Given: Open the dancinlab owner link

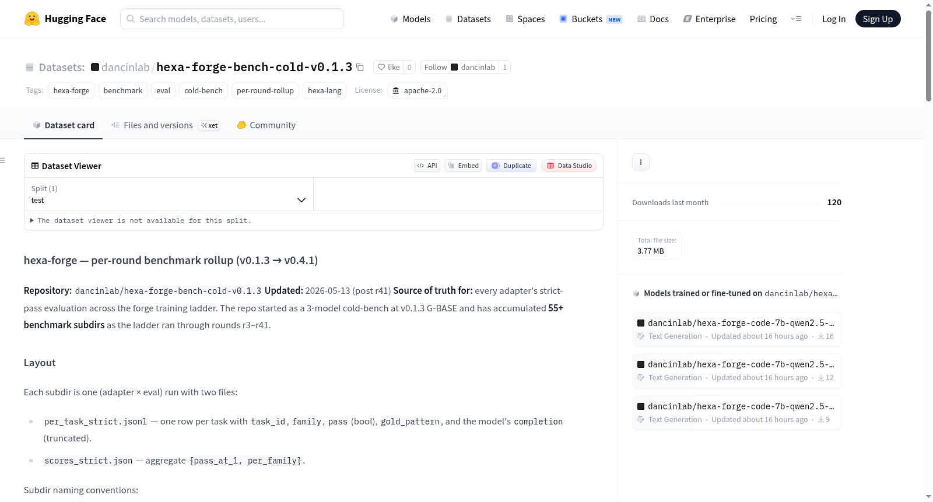Looking at the screenshot, I should point(125,67).
